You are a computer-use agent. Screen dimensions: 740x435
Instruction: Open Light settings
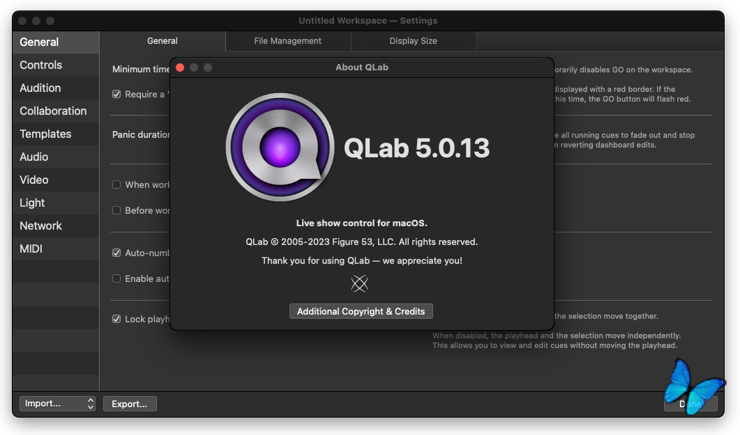tap(56, 203)
